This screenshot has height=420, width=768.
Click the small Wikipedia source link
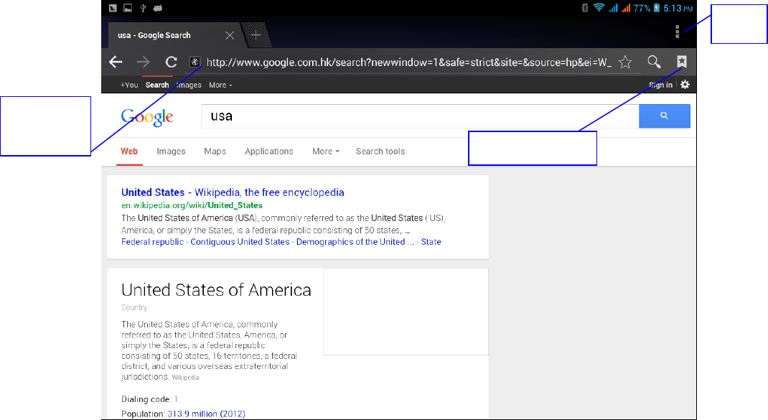(x=186, y=378)
